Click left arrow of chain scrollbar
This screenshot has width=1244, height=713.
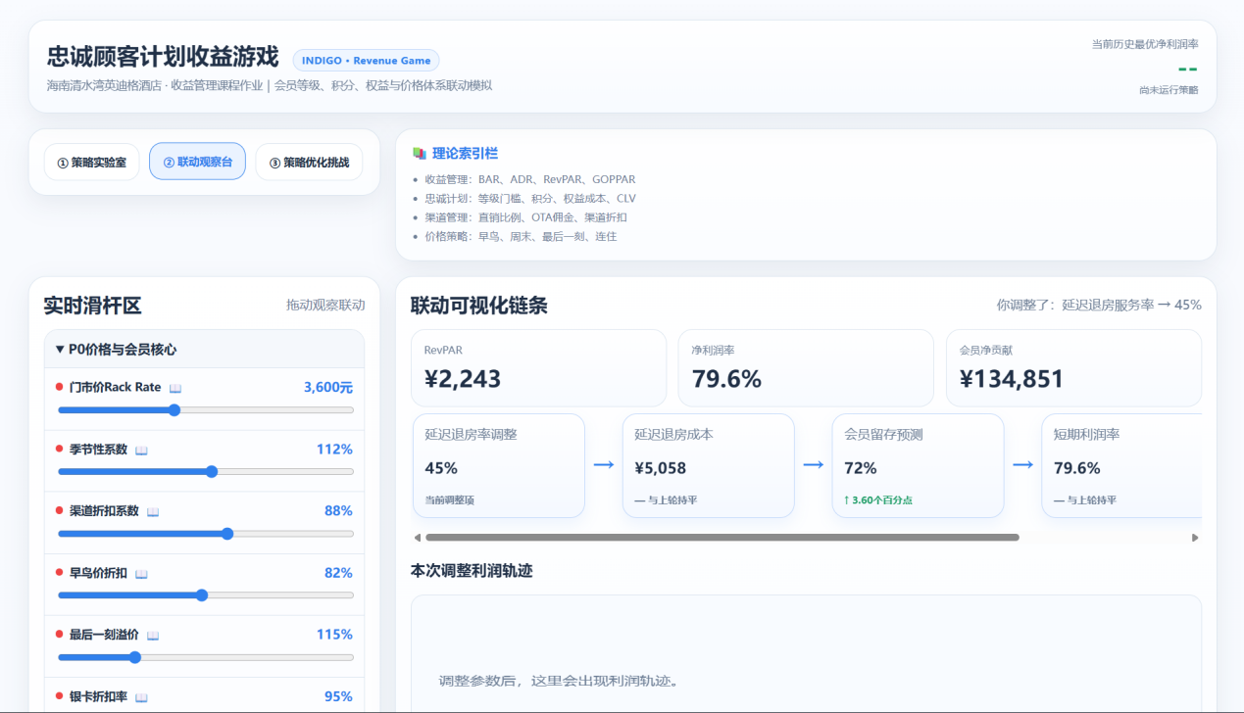(417, 538)
